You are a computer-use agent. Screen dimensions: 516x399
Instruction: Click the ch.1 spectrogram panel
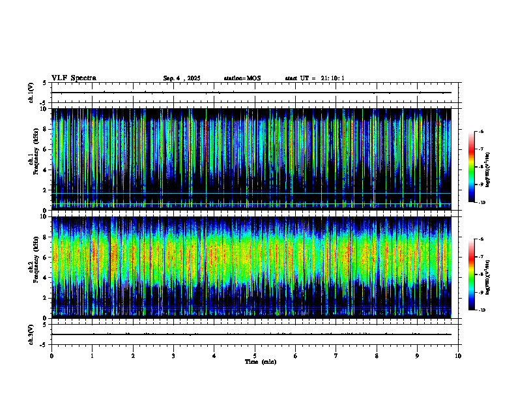[x=251, y=159]
